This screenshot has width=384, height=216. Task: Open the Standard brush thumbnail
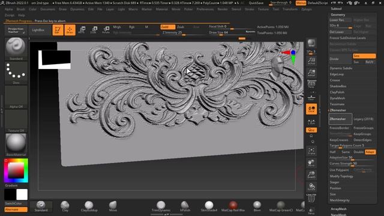coord(16,49)
